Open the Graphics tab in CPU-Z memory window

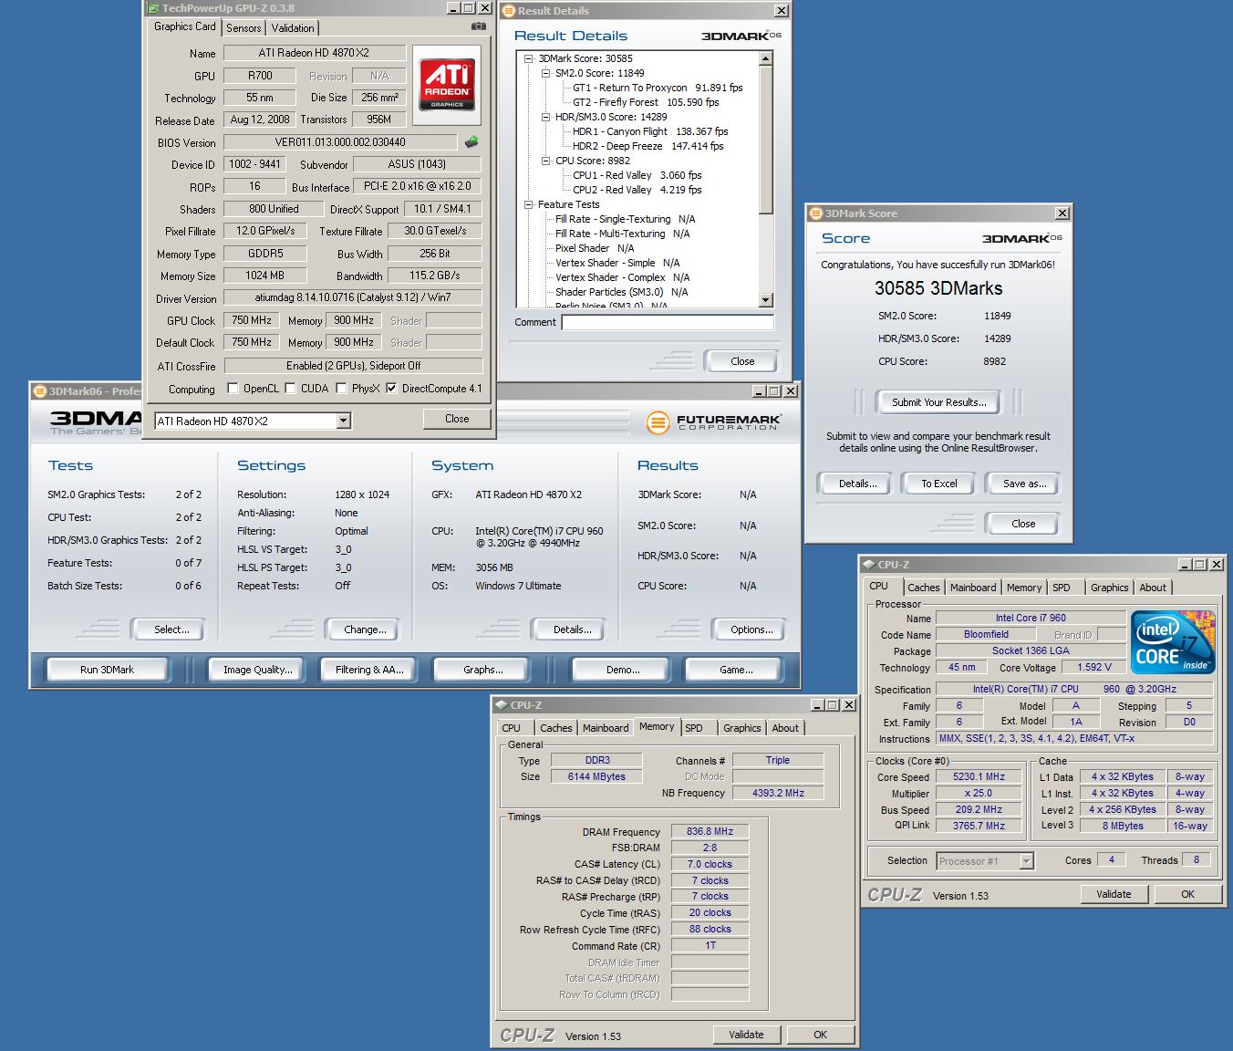741,728
